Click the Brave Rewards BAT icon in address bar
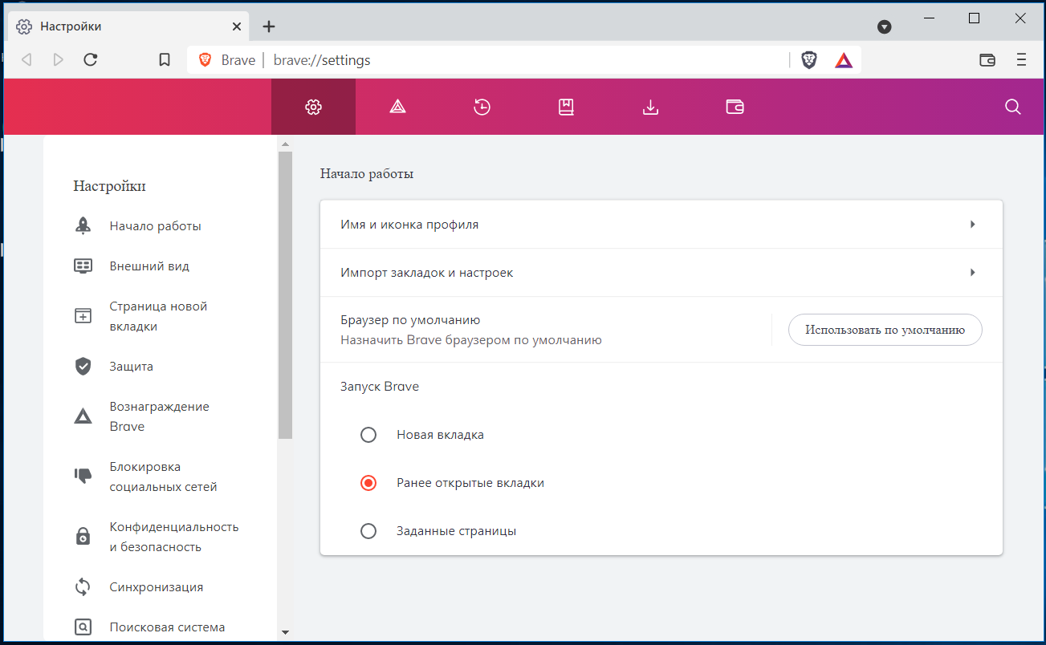The width and height of the screenshot is (1046, 645). click(844, 60)
